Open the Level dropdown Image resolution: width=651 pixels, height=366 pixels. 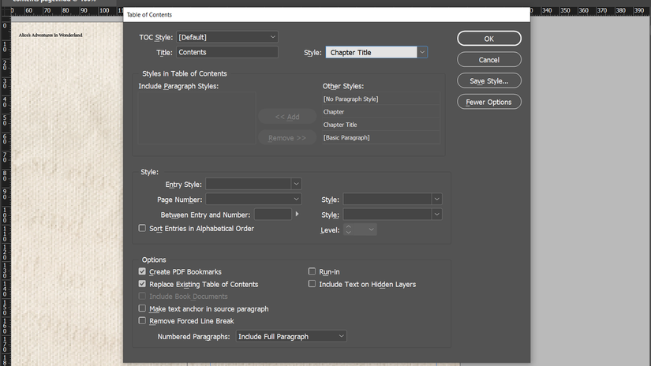click(x=371, y=230)
